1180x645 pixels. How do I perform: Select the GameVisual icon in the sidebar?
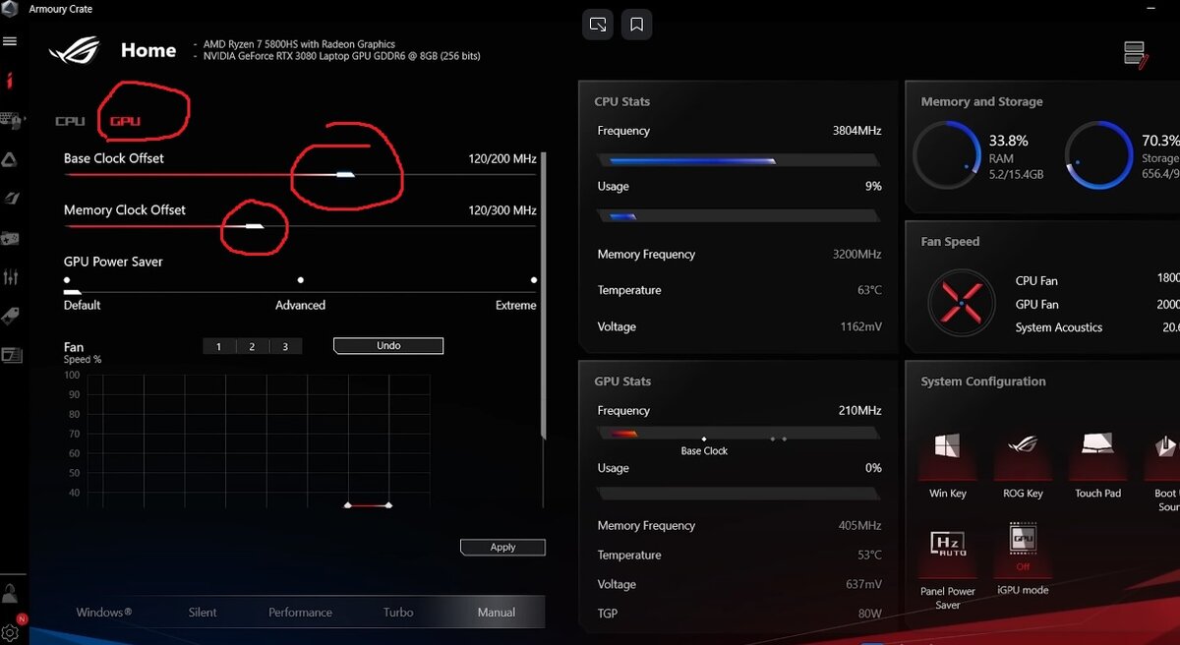(13, 198)
